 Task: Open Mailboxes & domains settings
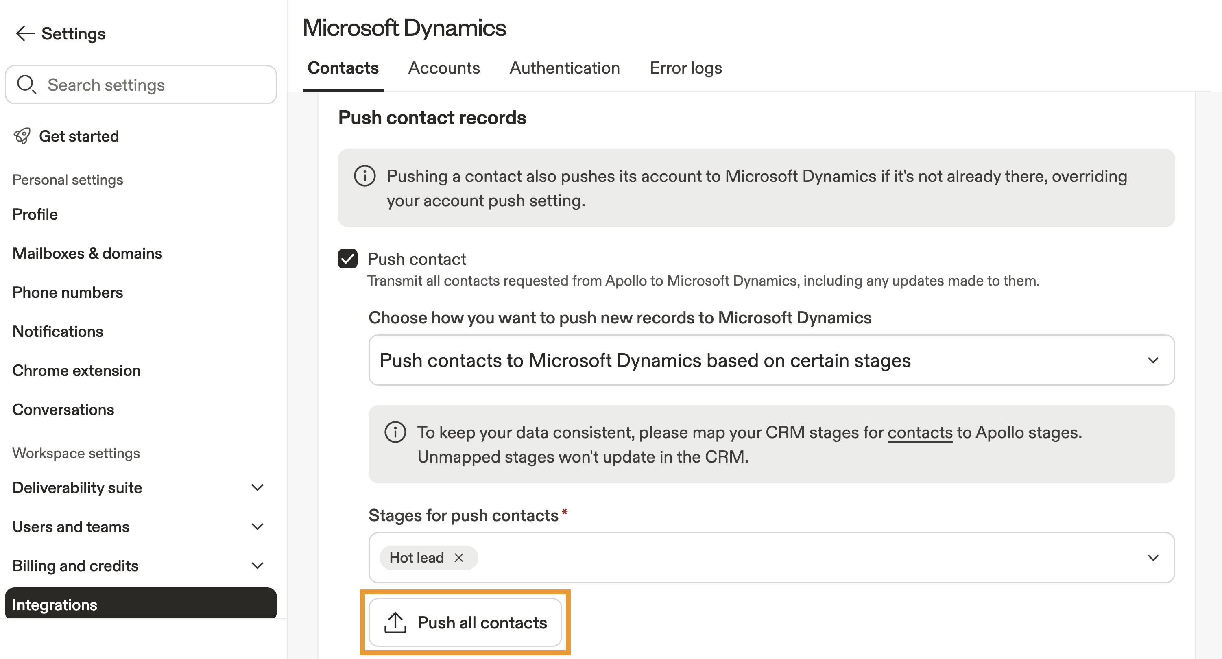(87, 253)
